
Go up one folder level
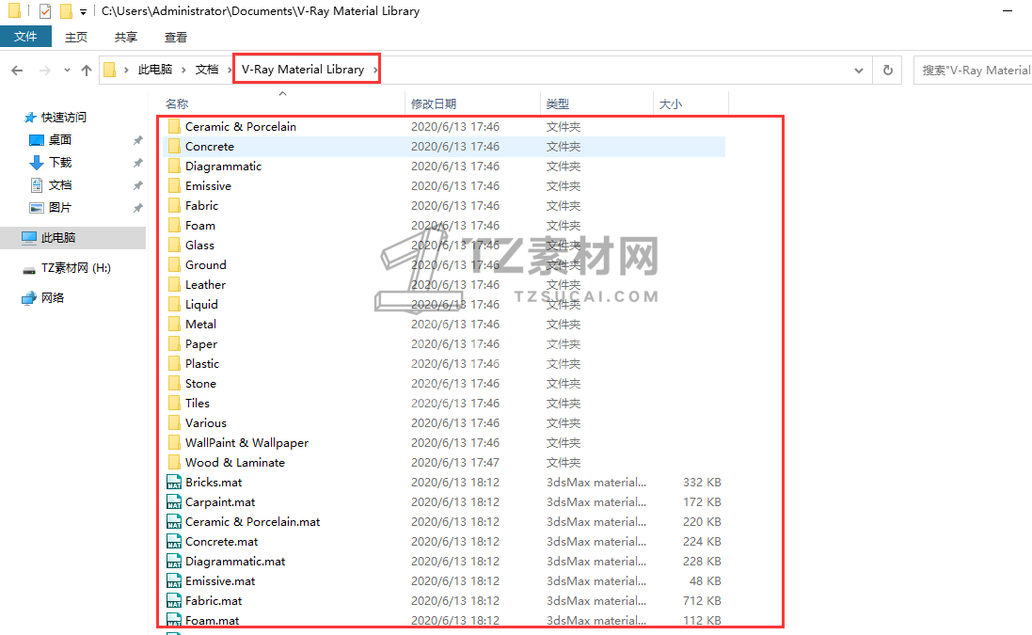(x=87, y=71)
